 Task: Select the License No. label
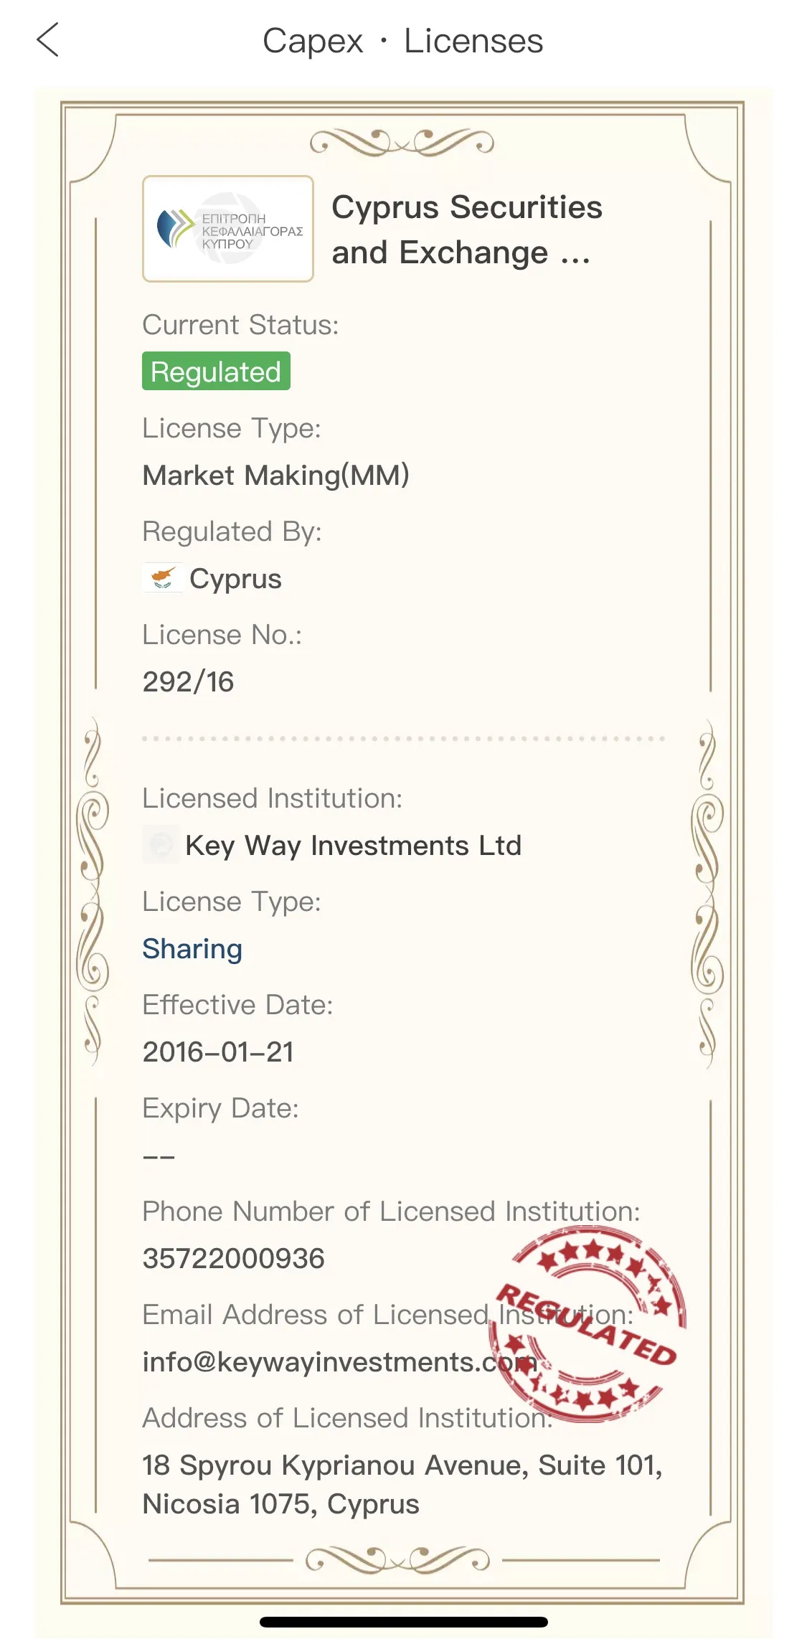[222, 635]
